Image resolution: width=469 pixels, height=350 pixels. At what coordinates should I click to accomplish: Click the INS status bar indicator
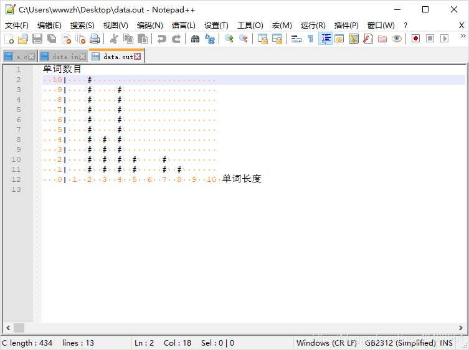pyautogui.click(x=447, y=343)
